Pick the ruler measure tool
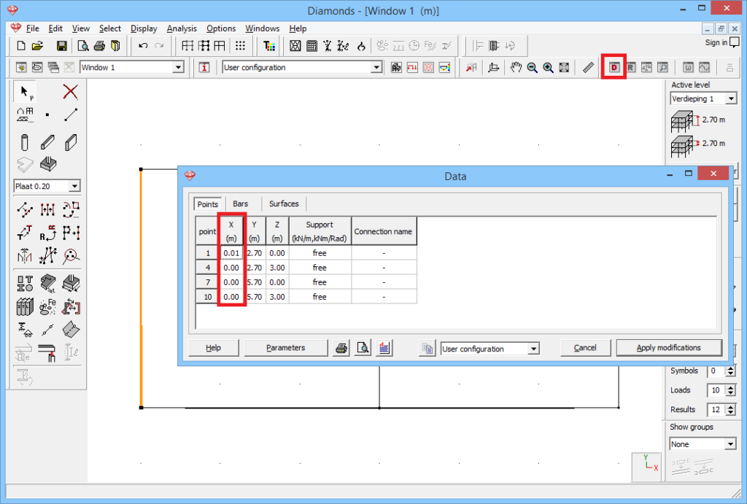 click(589, 68)
